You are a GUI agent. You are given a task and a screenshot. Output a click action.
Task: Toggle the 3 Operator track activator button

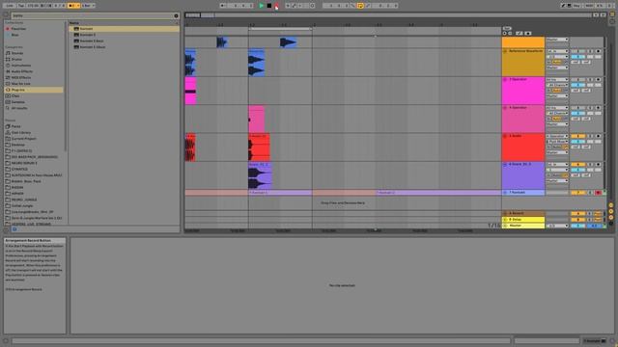(577, 80)
